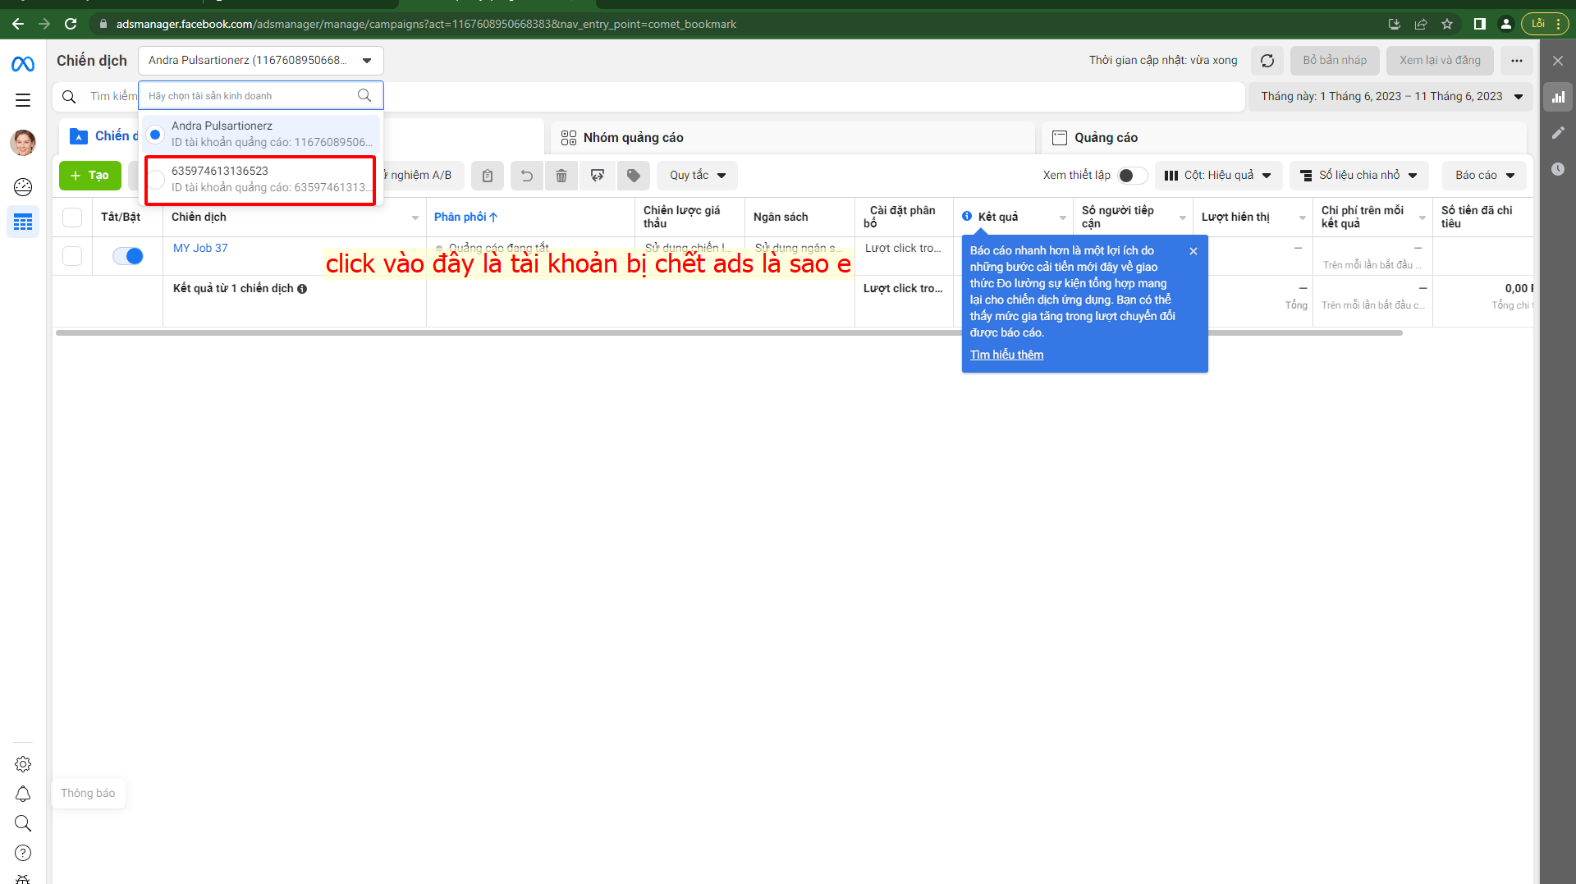Click the export share icon
This screenshot has width=1576, height=884.
(598, 176)
